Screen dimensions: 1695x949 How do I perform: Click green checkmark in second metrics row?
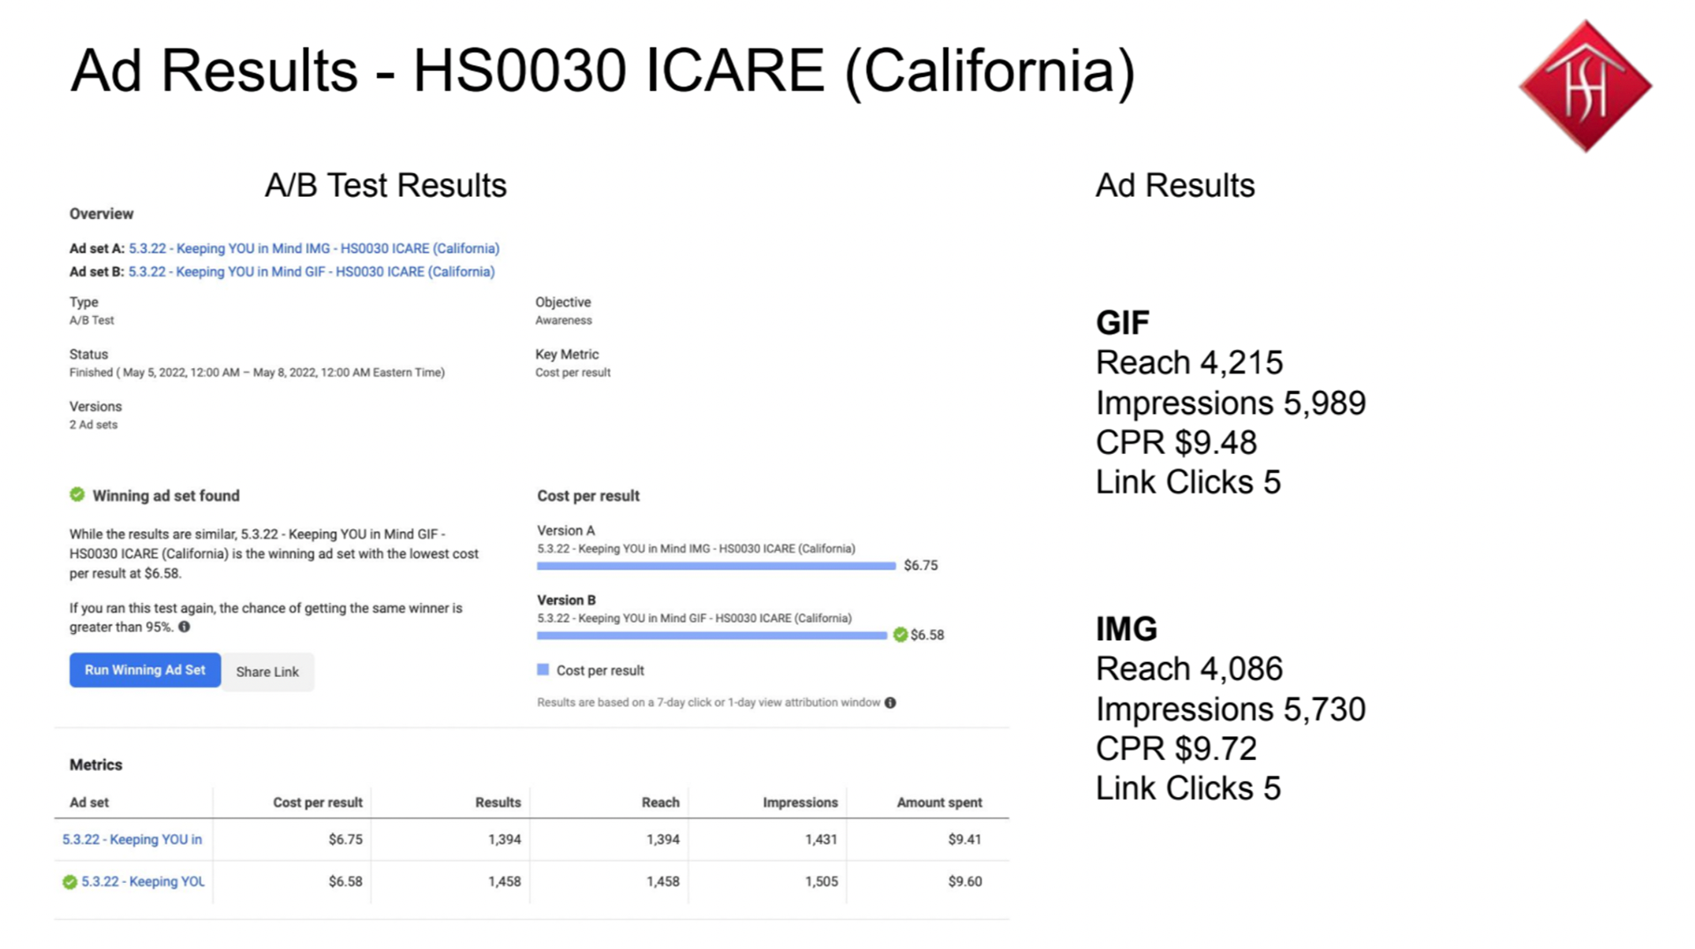(x=70, y=882)
